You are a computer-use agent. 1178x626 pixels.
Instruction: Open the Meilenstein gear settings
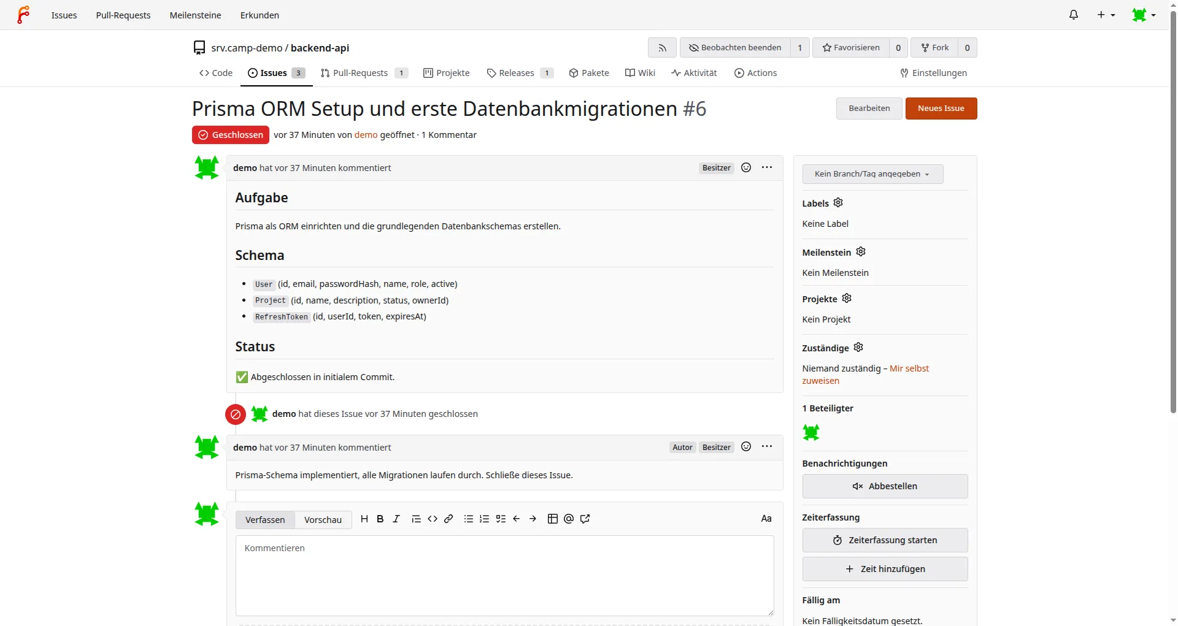(x=861, y=252)
